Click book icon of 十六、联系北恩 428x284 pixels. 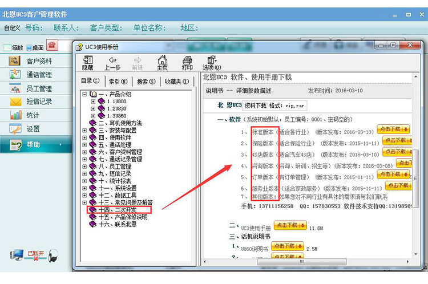coord(93,224)
